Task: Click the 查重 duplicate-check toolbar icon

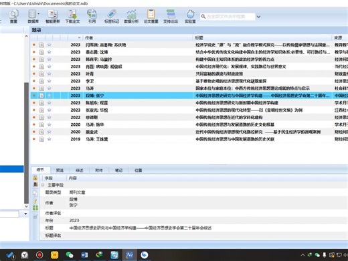Action: [x=13, y=16]
